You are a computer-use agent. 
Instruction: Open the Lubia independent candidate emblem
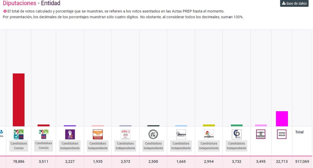(125, 134)
